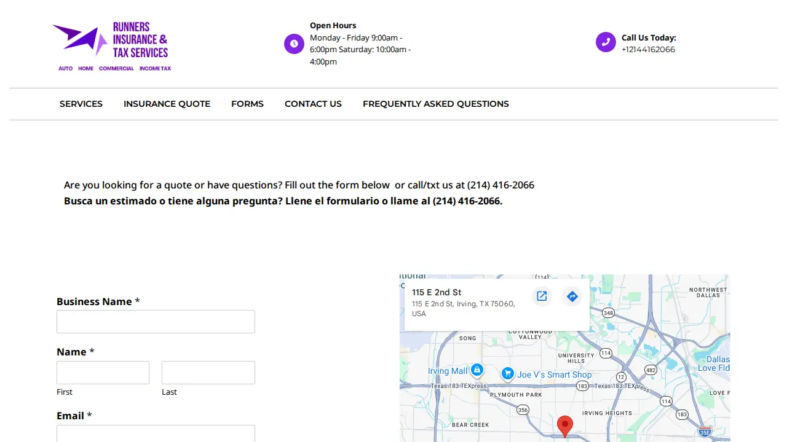787x442 pixels.
Task: Click the red location pin on the map
Action: point(565,426)
